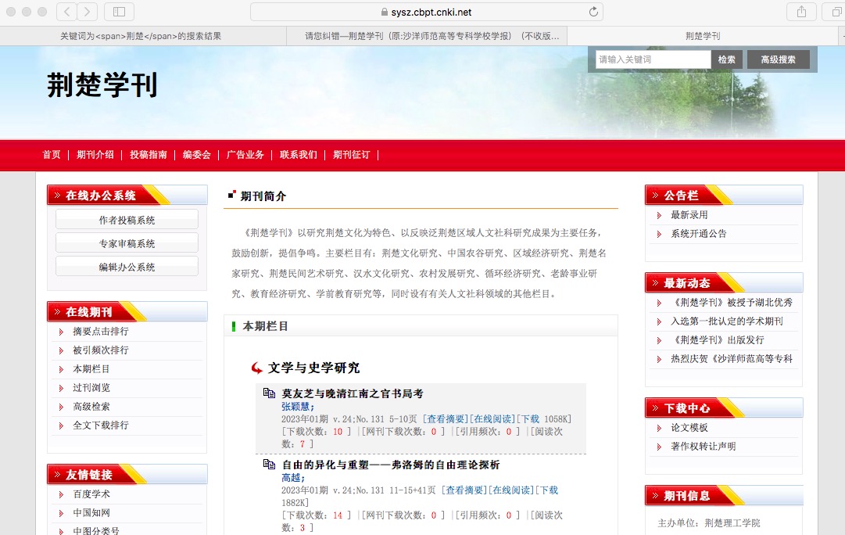Screen dimensions: 845x535
Task: Click article icon beside 自由的异化与重塑
Action: click(269, 465)
